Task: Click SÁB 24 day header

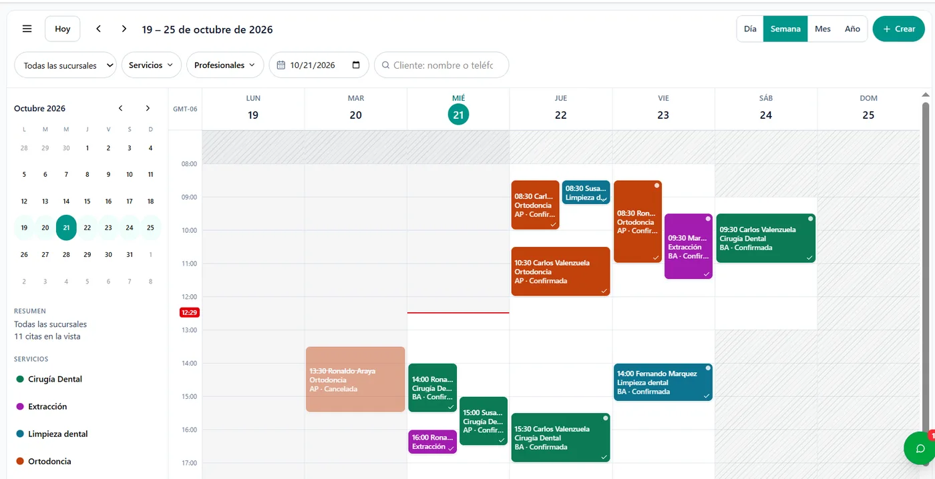Action: [766, 108]
